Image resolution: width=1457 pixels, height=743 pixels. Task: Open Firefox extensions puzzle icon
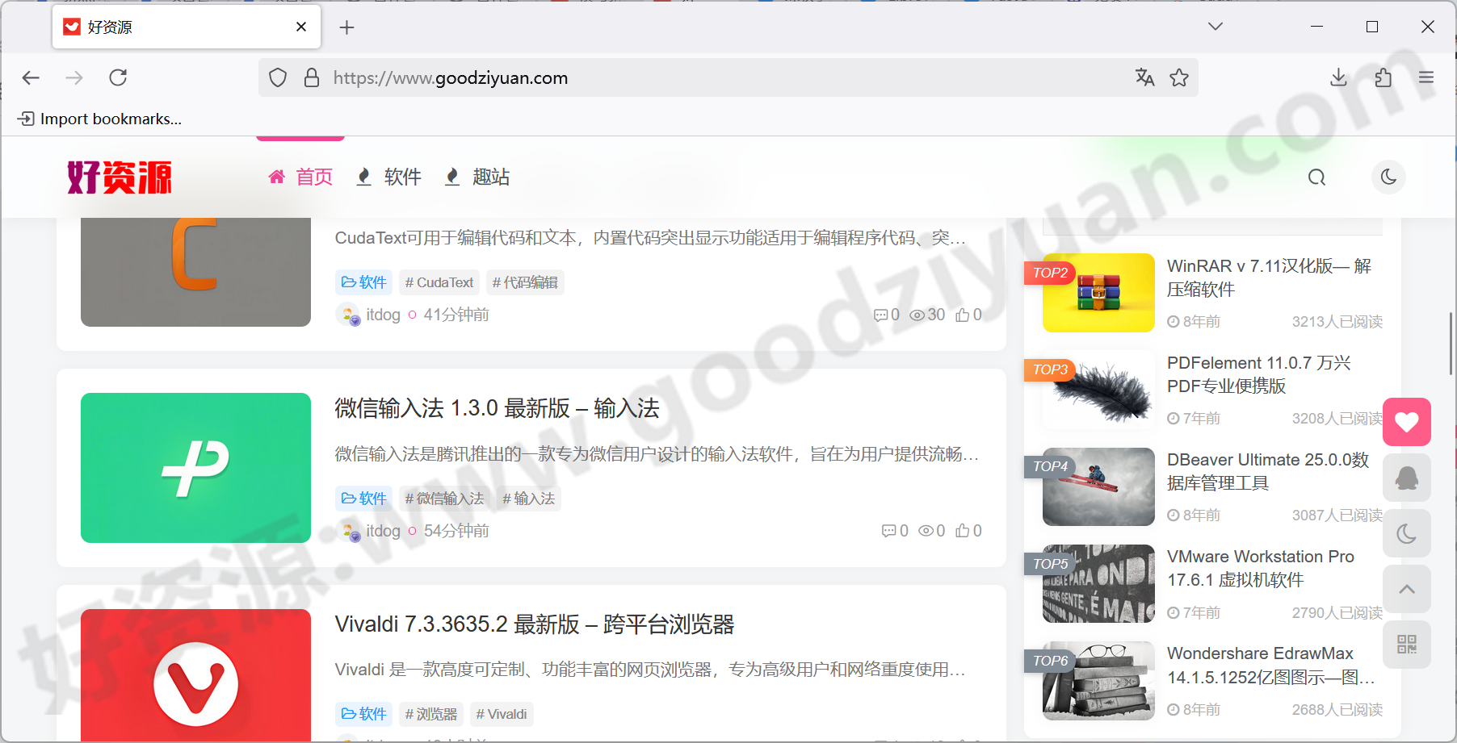(x=1383, y=77)
